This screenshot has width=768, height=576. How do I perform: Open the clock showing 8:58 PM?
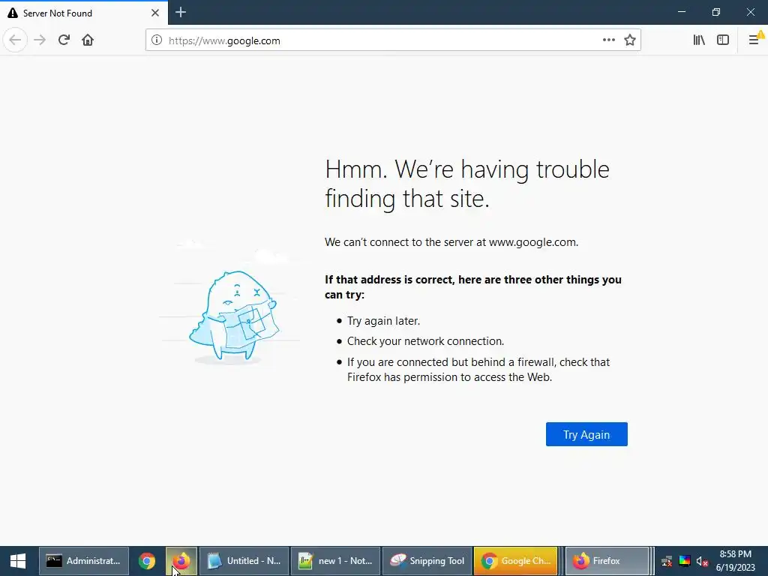coord(735,561)
